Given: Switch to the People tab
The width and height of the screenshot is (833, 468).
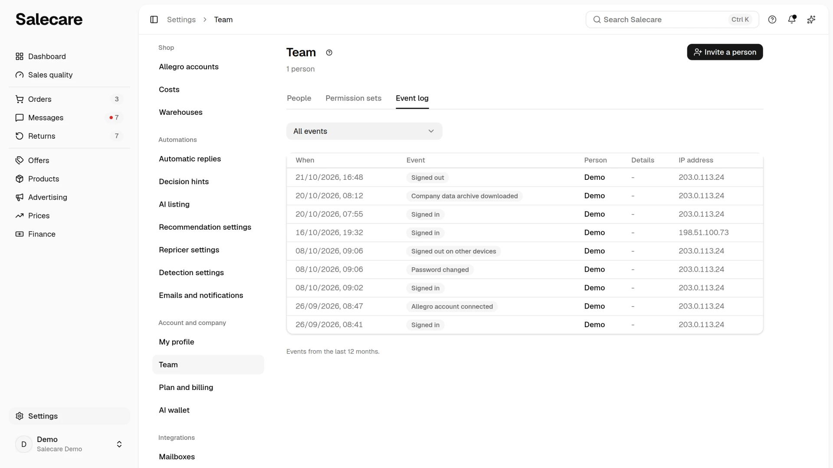Looking at the screenshot, I should coord(299,98).
